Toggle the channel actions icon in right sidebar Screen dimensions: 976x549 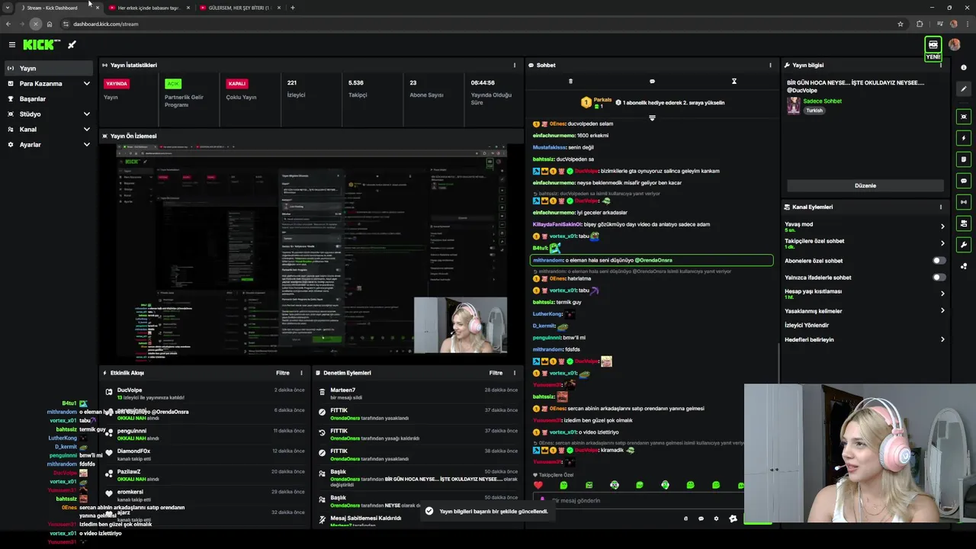(964, 223)
